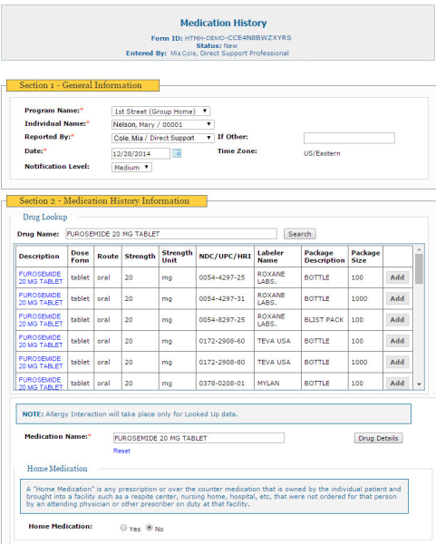Add the BLIST PACK 0054-8297-25 row
This screenshot has width=436, height=544.
click(x=398, y=319)
